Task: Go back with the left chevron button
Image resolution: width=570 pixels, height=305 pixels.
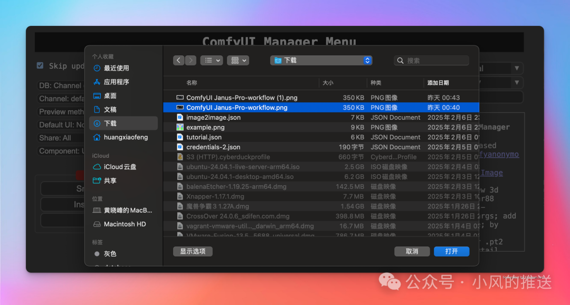Action: (x=178, y=60)
